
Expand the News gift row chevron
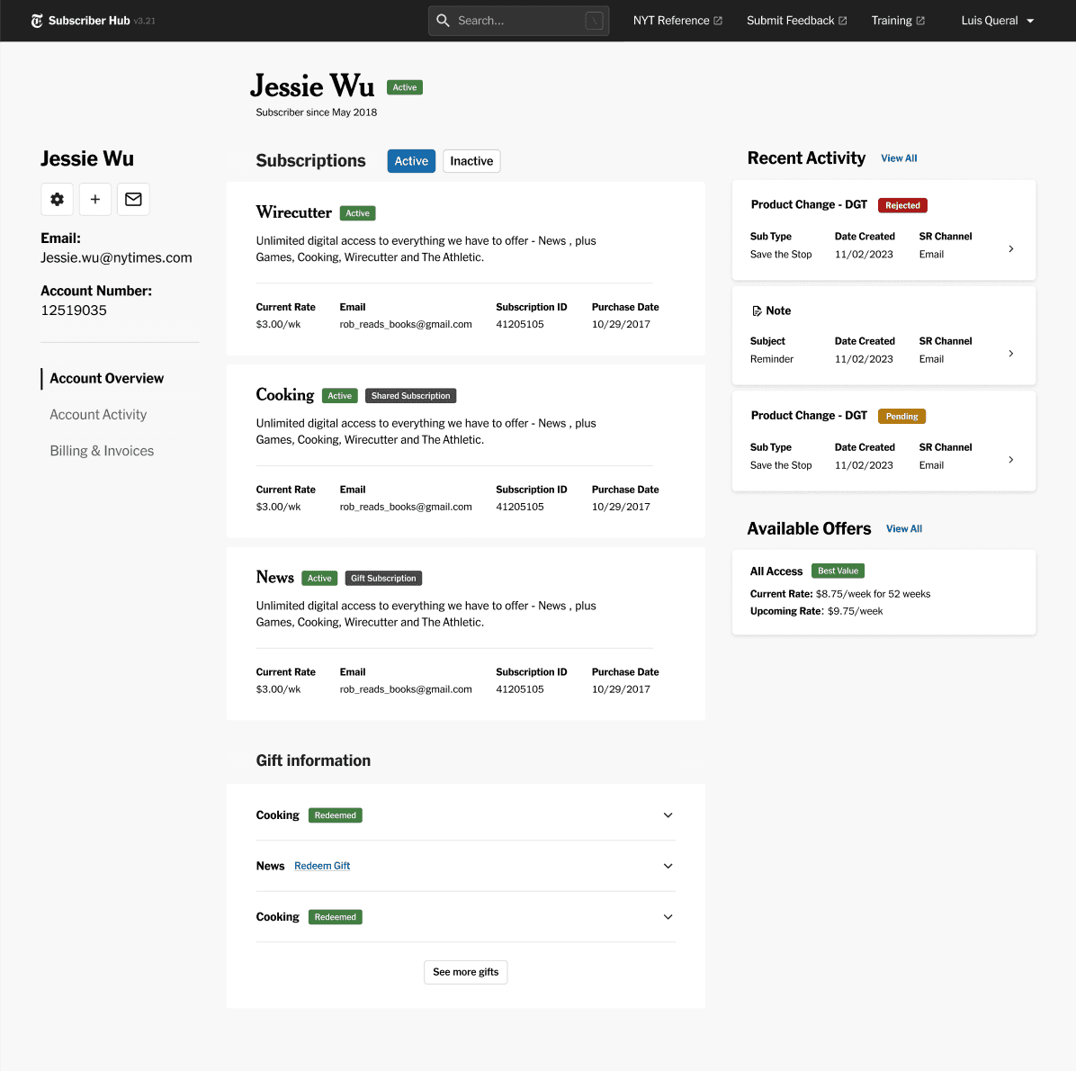(x=668, y=866)
